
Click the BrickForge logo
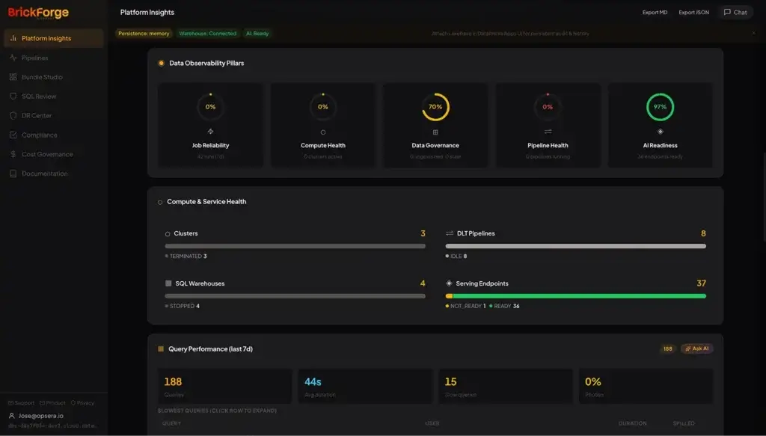pyautogui.click(x=38, y=13)
